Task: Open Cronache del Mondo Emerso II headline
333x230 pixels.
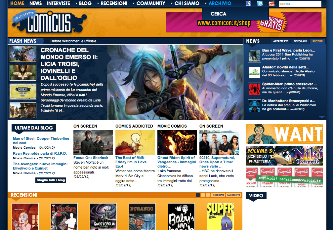Action: (69, 64)
